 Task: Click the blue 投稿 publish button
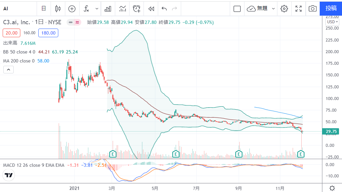pos(331,9)
